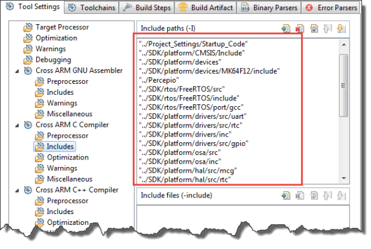Click the empty Include files list box
Screen dimensions: 371x249
point(243,217)
